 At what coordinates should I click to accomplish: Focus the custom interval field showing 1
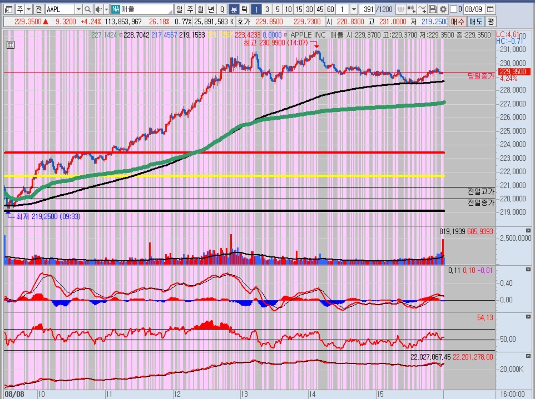click(343, 9)
